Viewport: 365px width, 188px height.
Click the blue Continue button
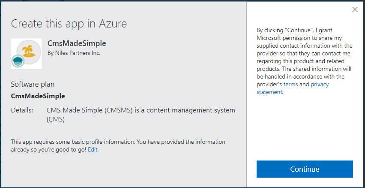click(x=305, y=169)
